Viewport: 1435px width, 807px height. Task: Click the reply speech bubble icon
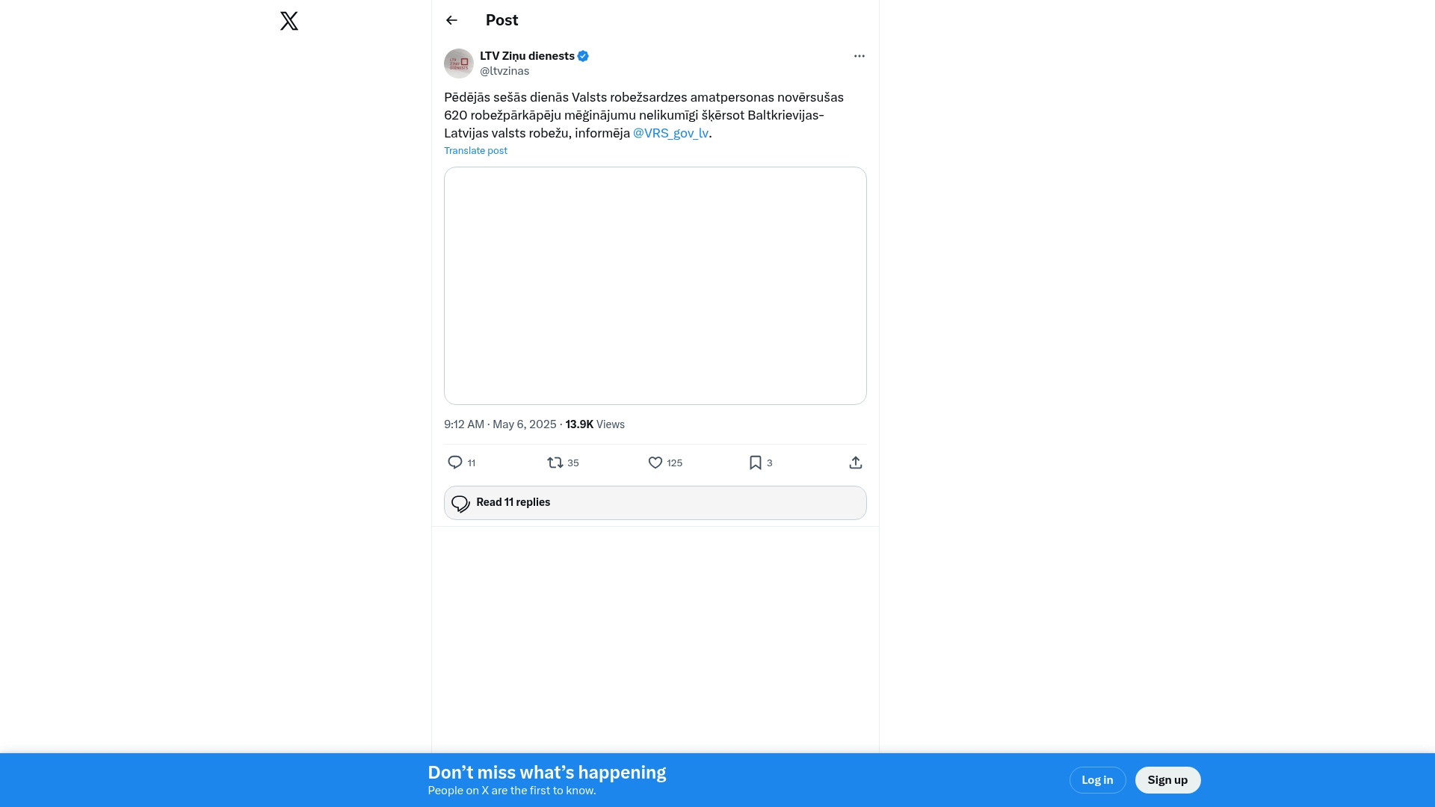point(455,463)
